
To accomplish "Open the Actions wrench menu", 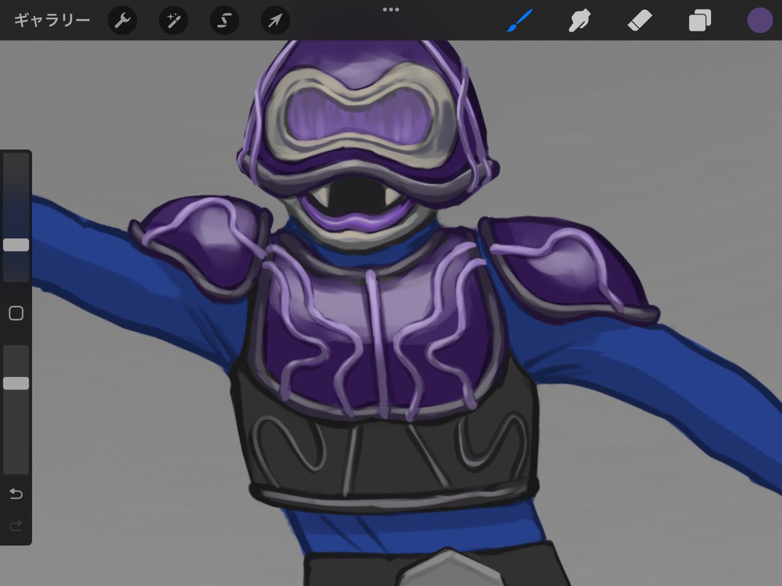I will click(x=122, y=21).
